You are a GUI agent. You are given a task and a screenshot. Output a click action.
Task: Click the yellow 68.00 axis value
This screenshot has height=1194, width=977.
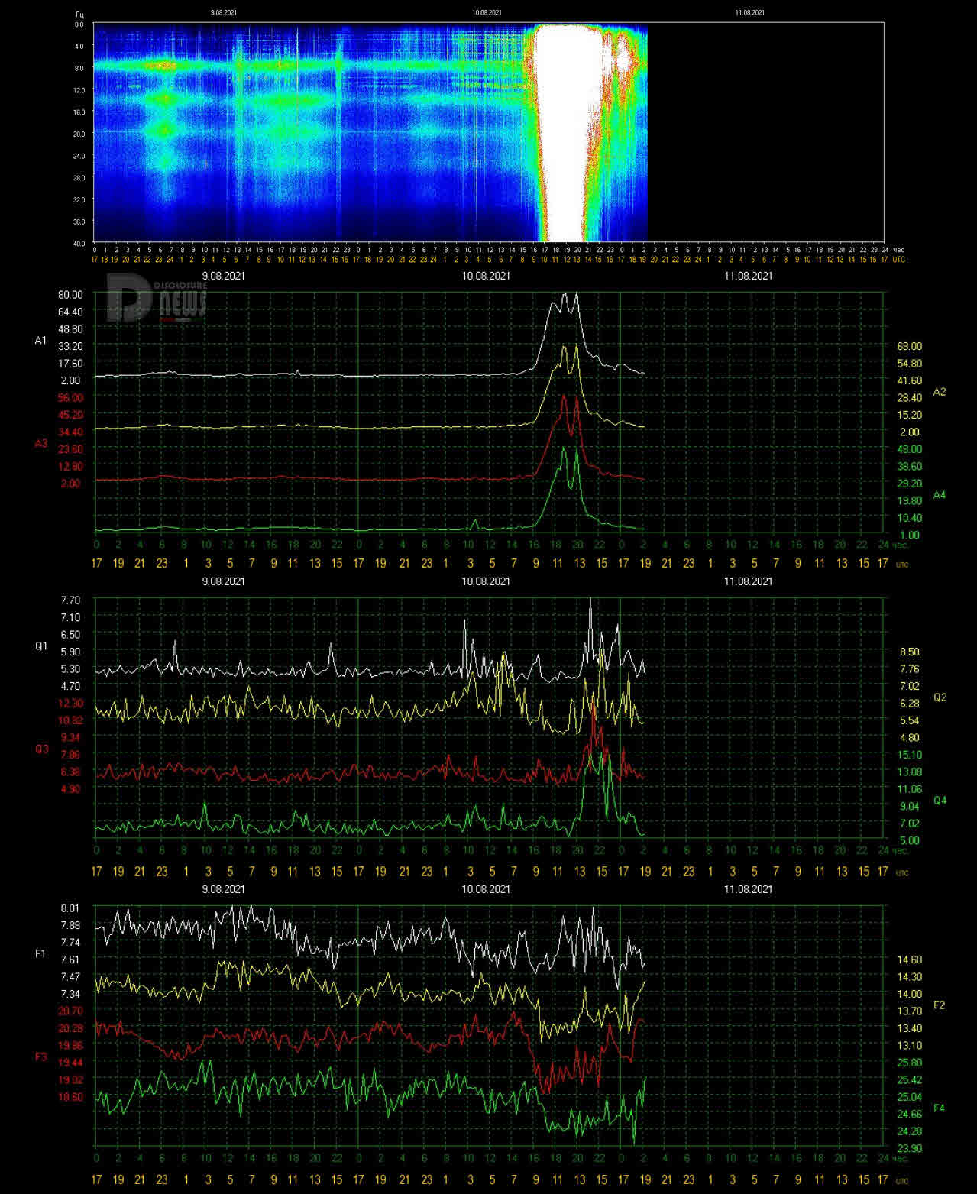click(909, 346)
